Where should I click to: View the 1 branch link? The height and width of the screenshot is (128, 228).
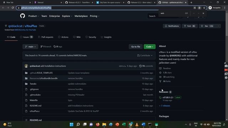coord(46,47)
